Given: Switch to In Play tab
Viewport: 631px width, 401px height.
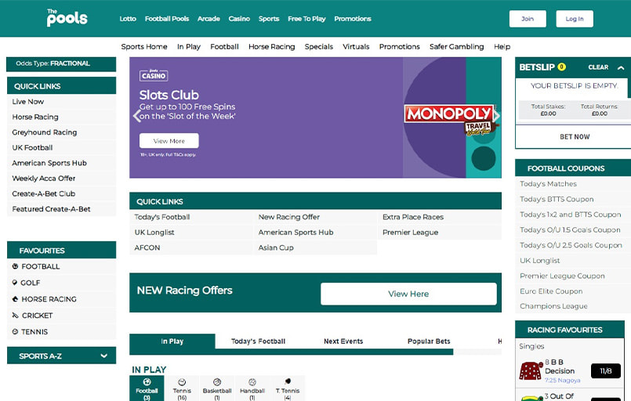Looking at the screenshot, I should click(172, 341).
